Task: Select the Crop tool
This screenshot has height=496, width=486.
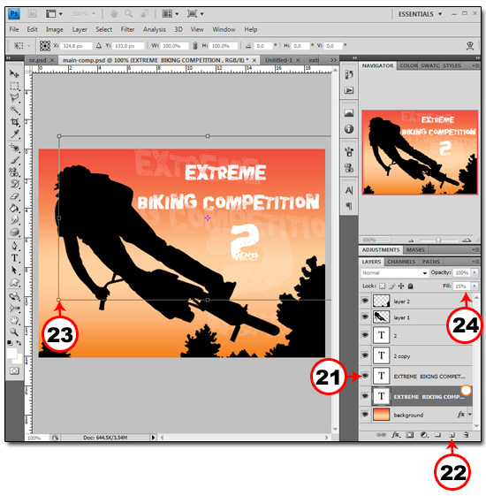Action: (14, 122)
